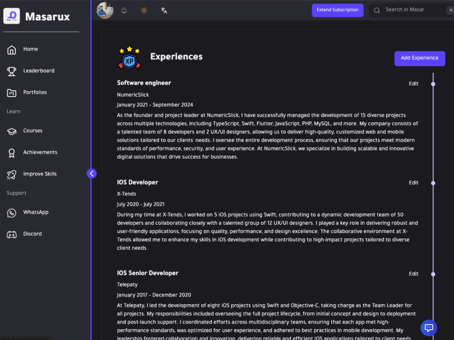The height and width of the screenshot is (340, 454).
Task: Select the Improve Skills menu item label
Action: tap(40, 174)
